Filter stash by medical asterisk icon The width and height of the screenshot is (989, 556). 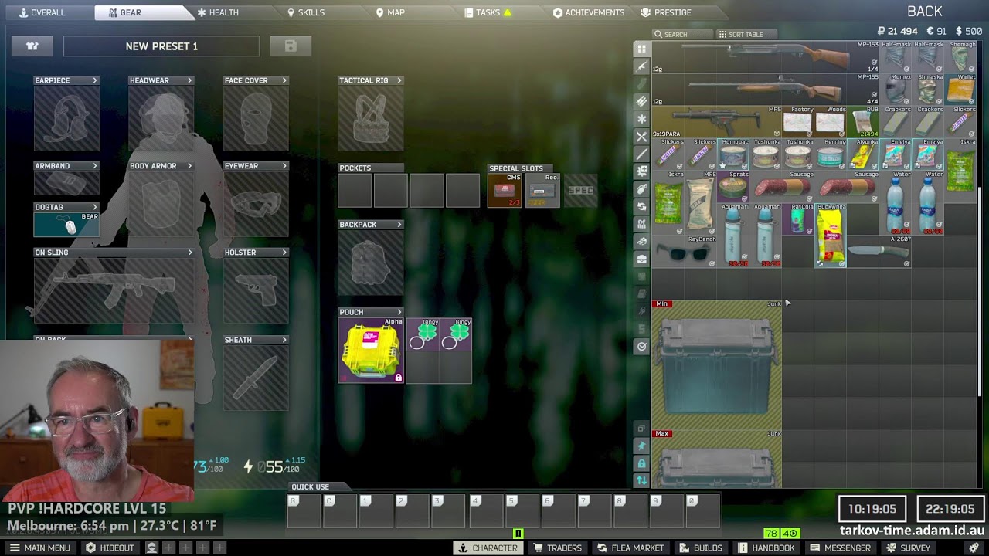pyautogui.click(x=641, y=119)
